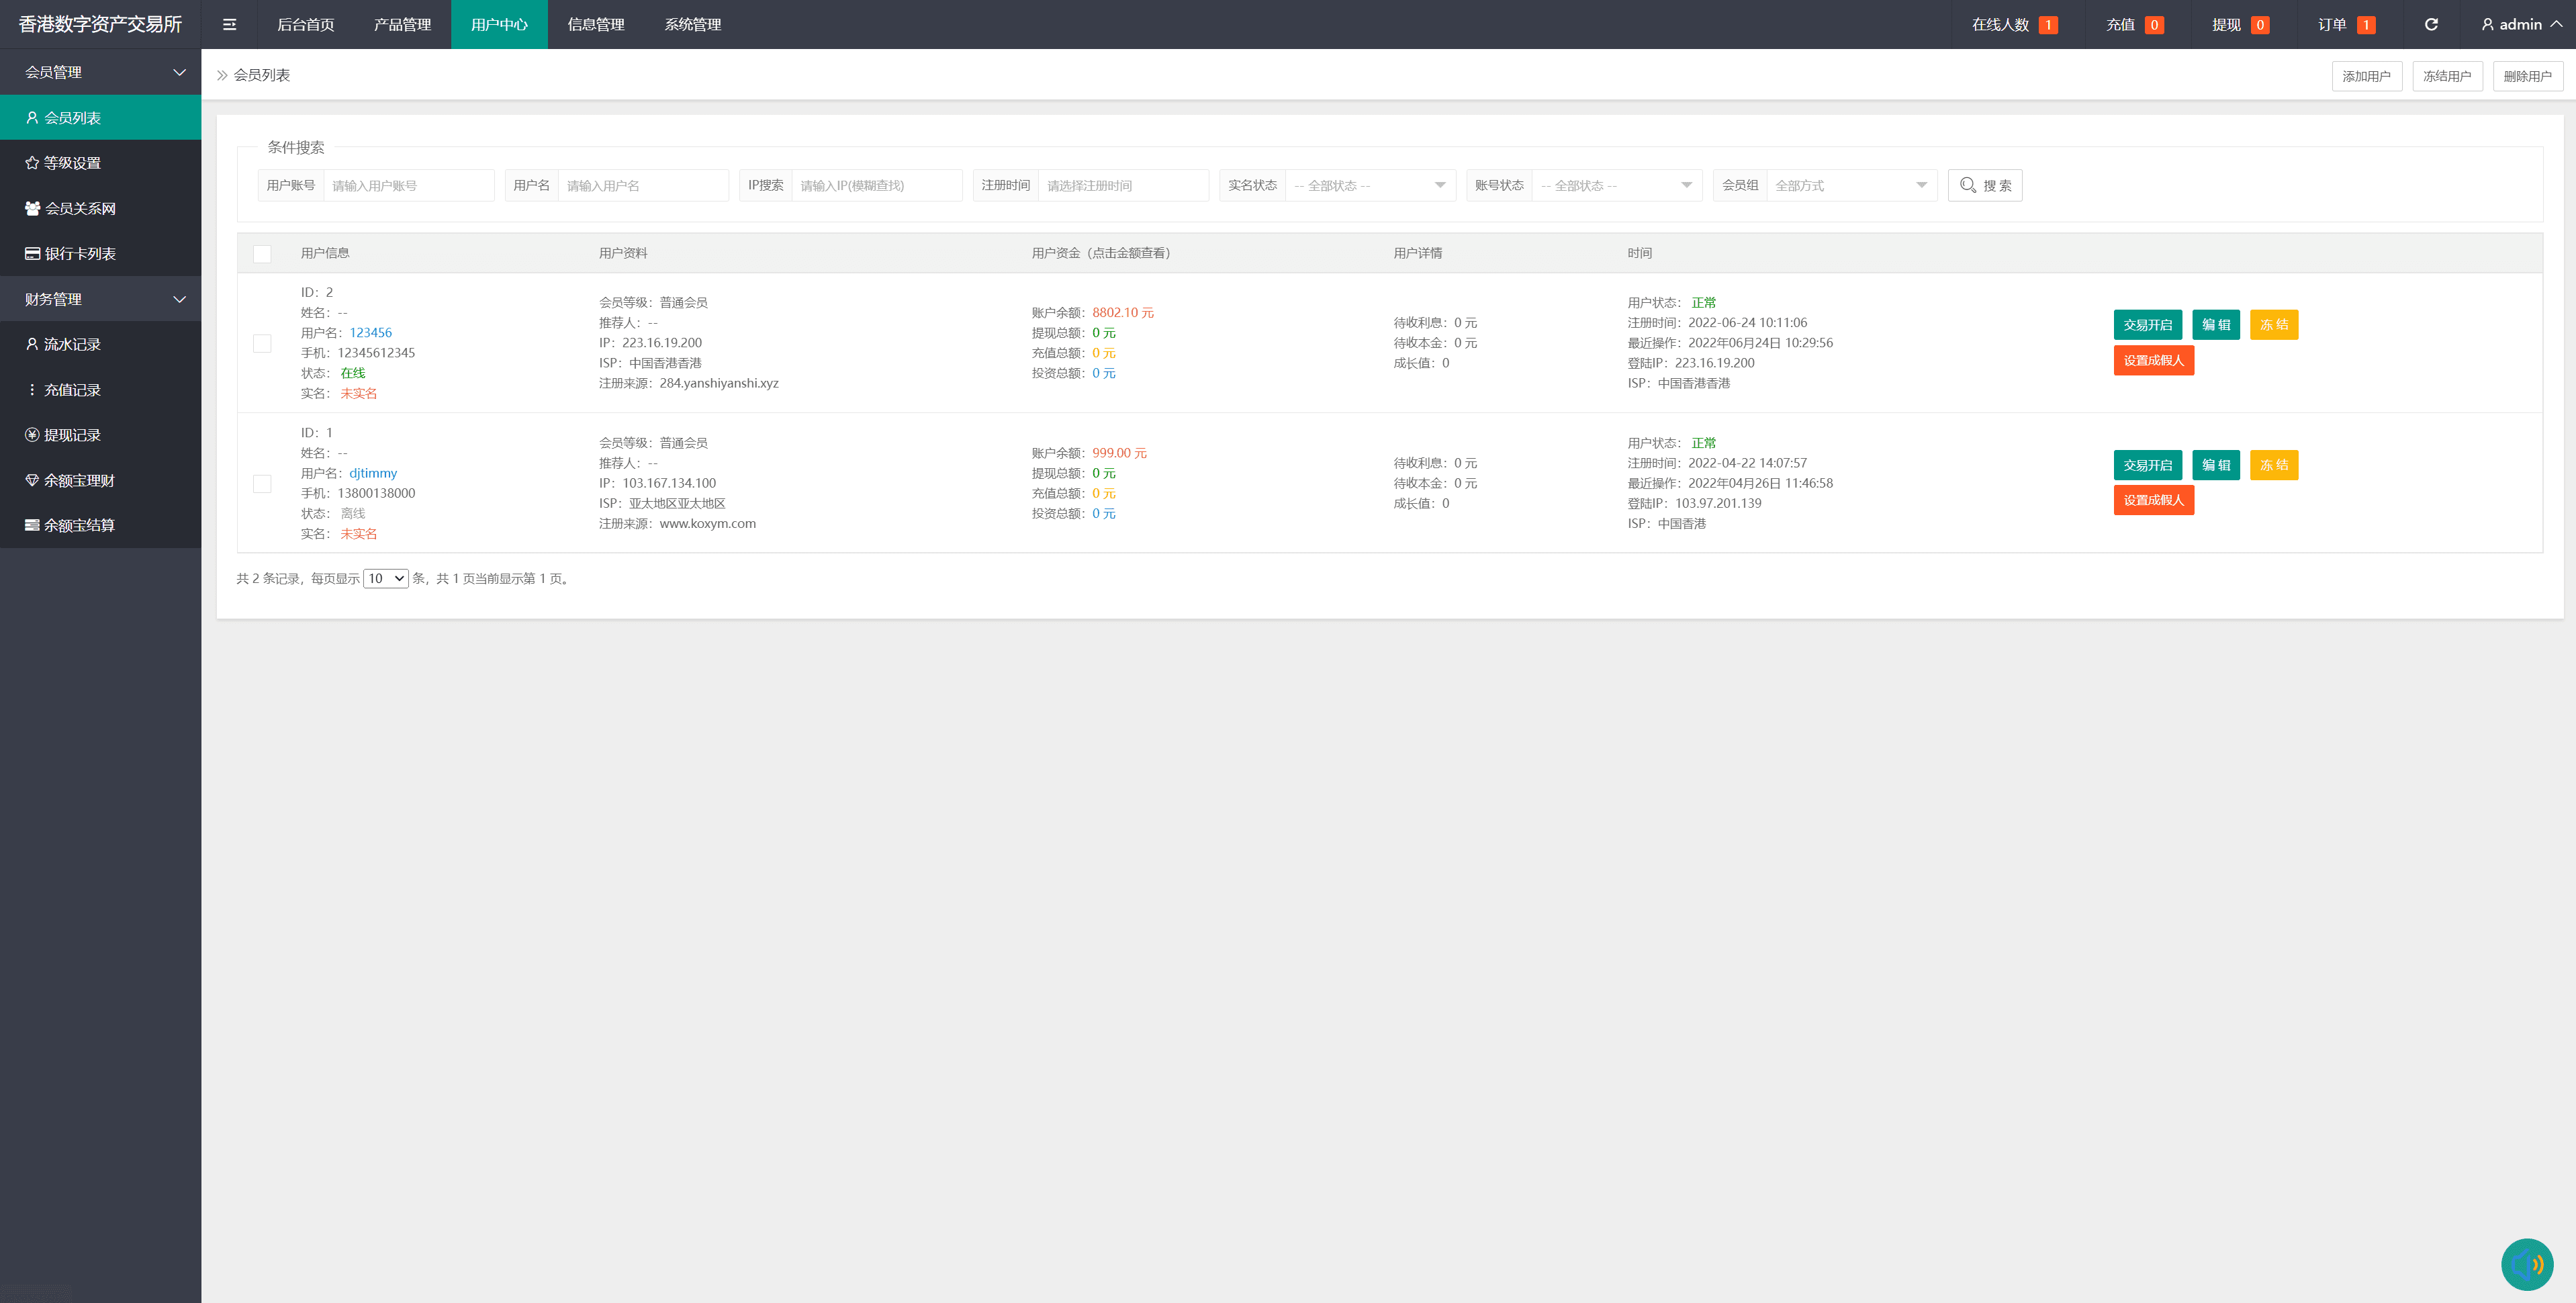Screen dimensions: 2576x1303
Task: Open 余额宝理财 diamond icon item
Action: tap(79, 480)
